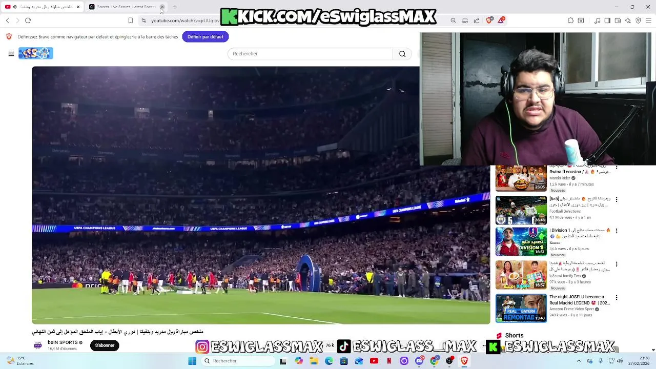Open Microsoft Edge from the taskbar
The width and height of the screenshot is (656, 369).
(x=329, y=361)
